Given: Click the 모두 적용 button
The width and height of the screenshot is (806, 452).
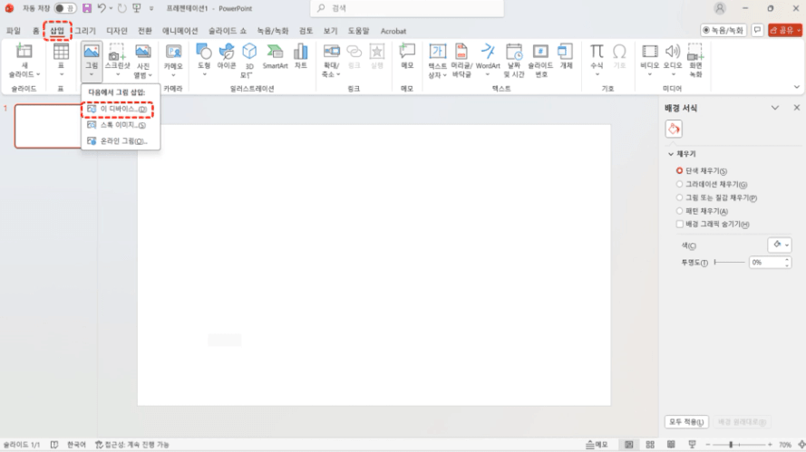Looking at the screenshot, I should pyautogui.click(x=686, y=422).
